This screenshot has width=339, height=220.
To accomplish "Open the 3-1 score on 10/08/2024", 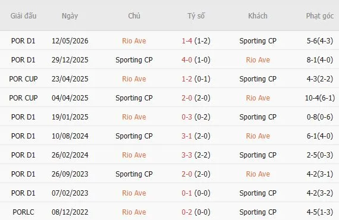I will tap(187, 136).
